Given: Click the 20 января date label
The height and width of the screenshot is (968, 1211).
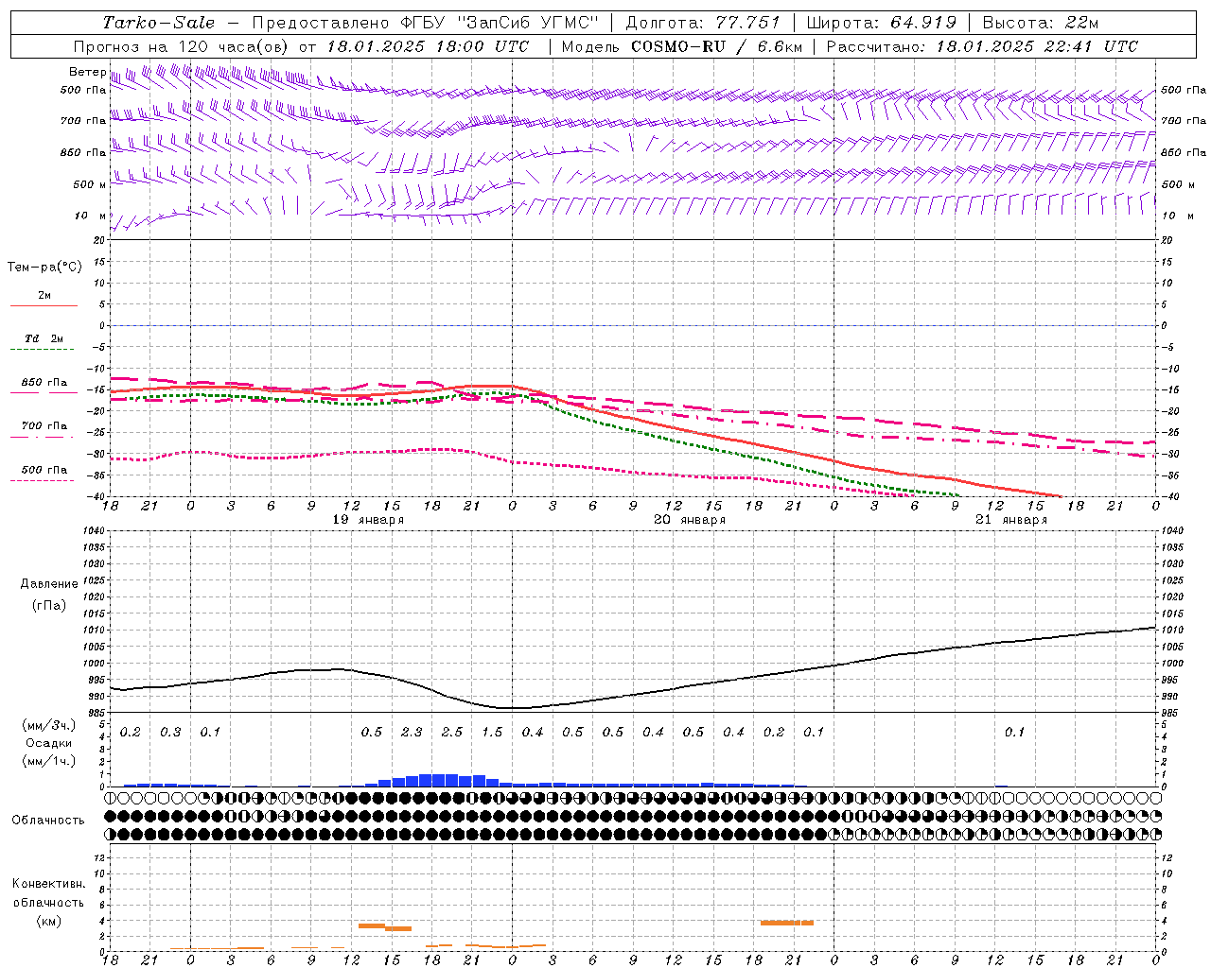Looking at the screenshot, I should pos(690,520).
